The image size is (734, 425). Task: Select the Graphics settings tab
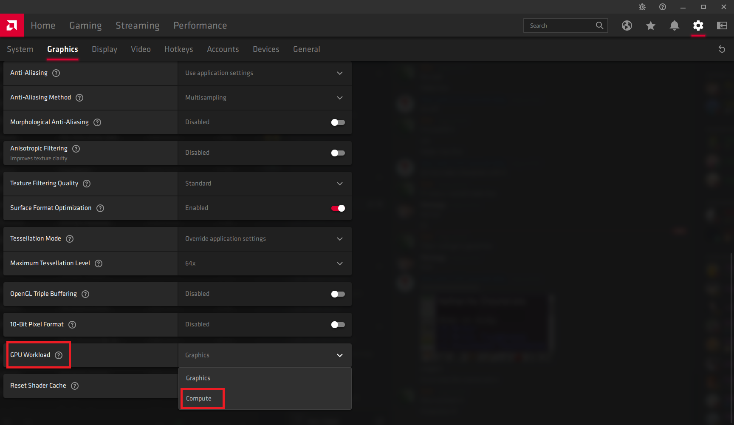(62, 49)
